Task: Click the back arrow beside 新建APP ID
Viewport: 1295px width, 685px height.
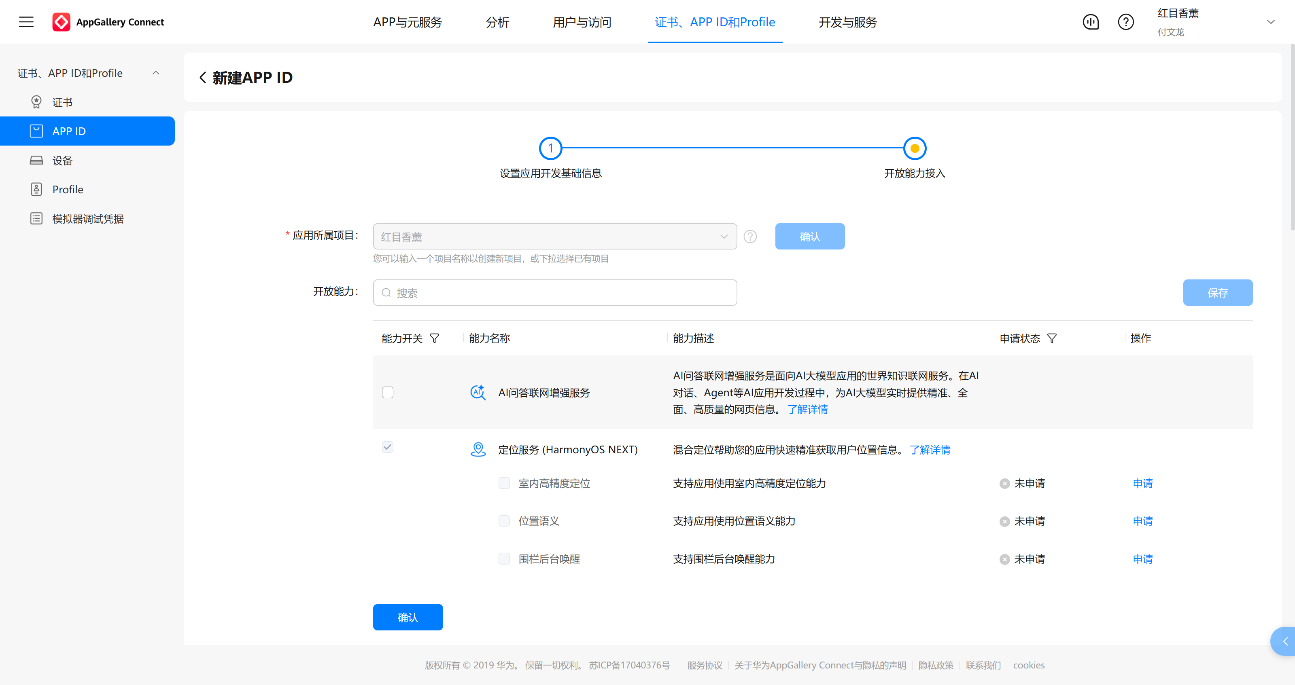Action: click(x=203, y=77)
